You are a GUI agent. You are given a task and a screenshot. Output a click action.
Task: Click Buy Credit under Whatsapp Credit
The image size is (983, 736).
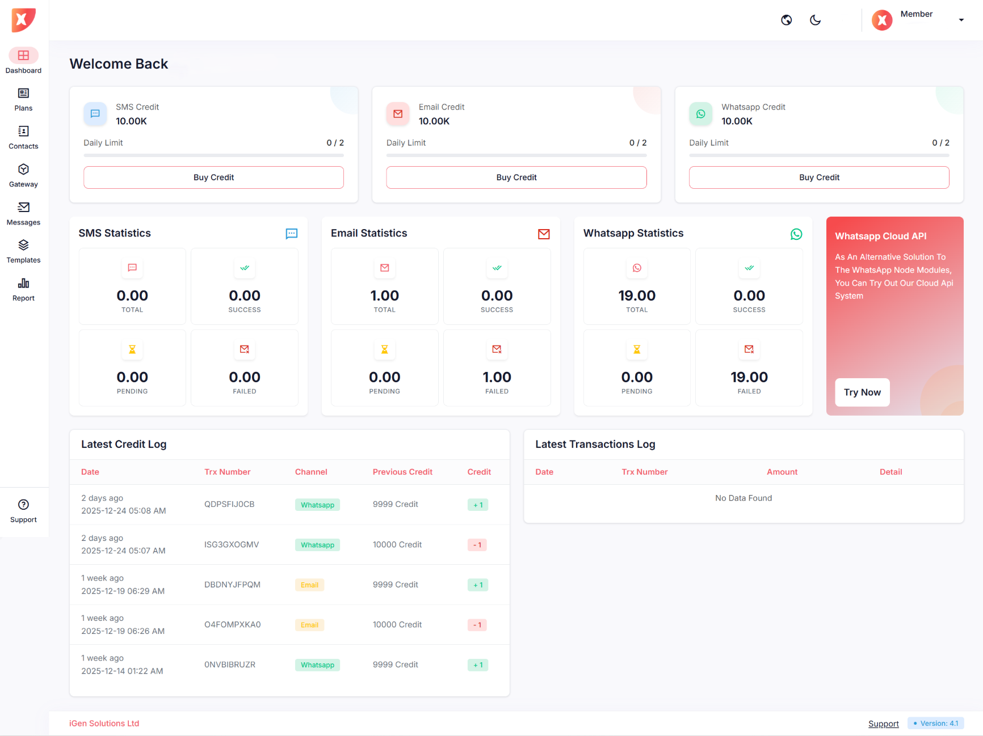(818, 177)
